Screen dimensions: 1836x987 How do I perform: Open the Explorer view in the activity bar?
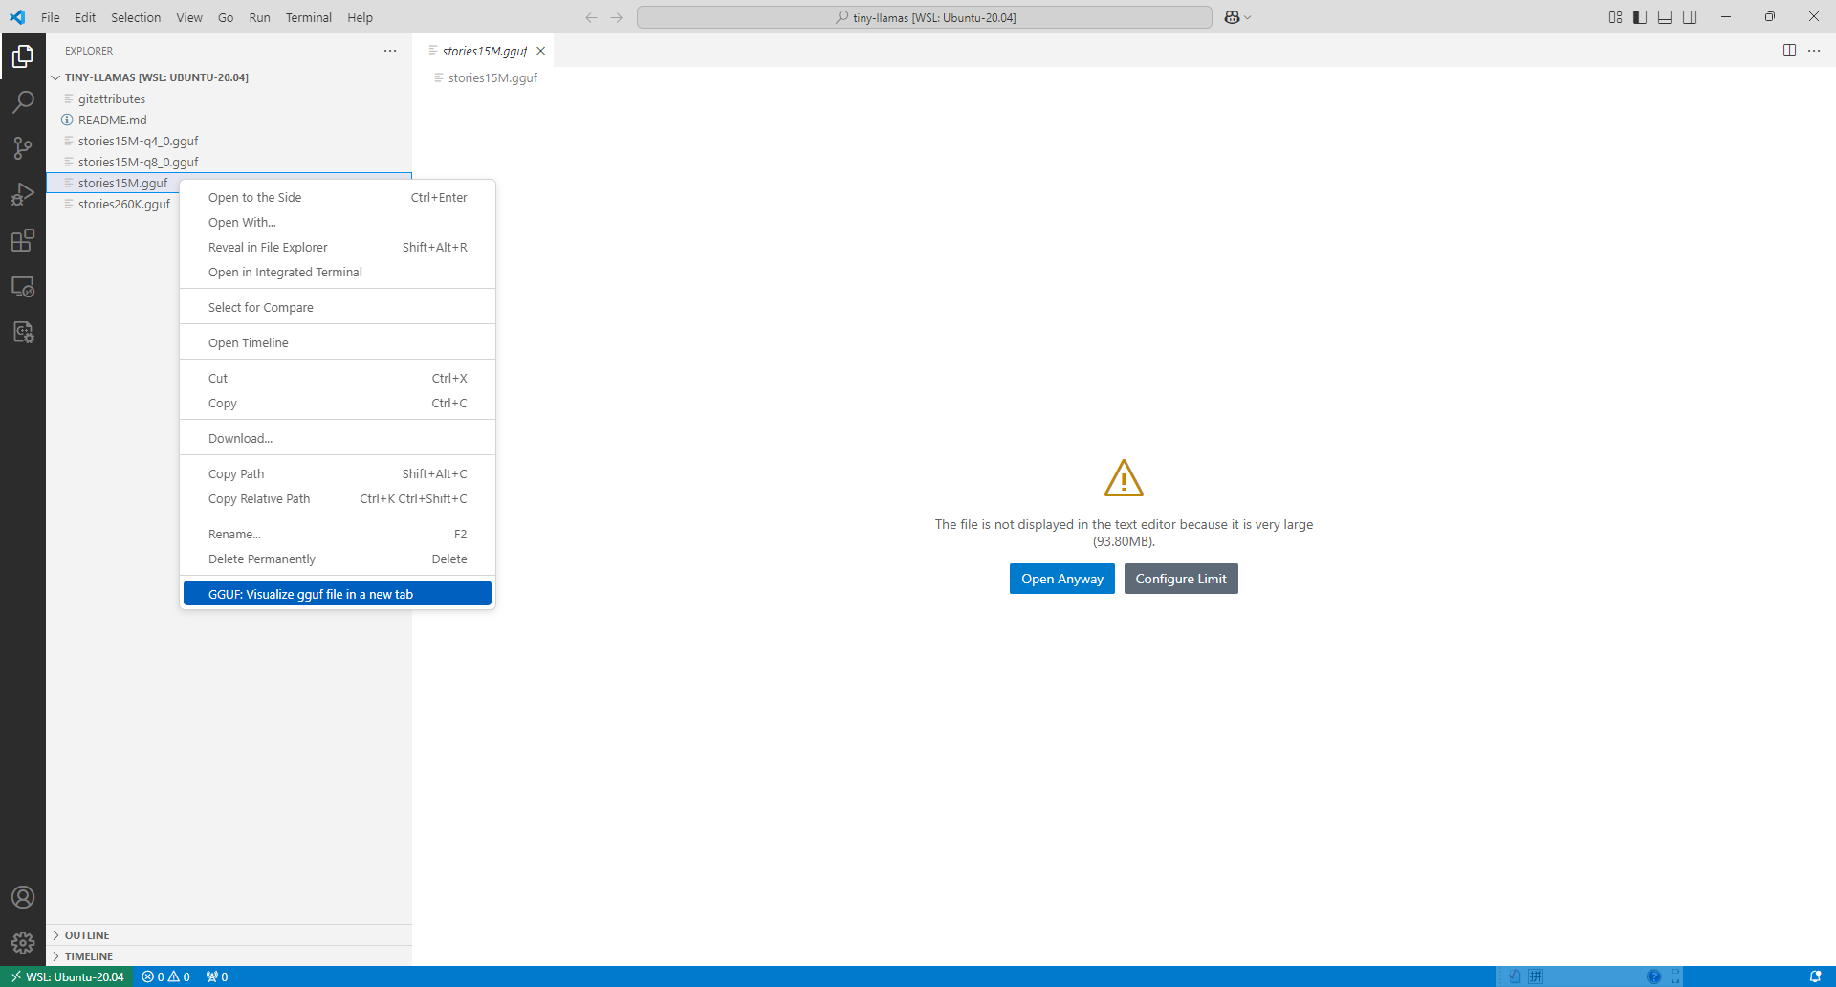point(23,57)
